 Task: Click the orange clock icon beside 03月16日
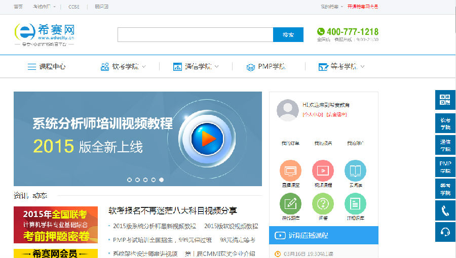point(278,254)
